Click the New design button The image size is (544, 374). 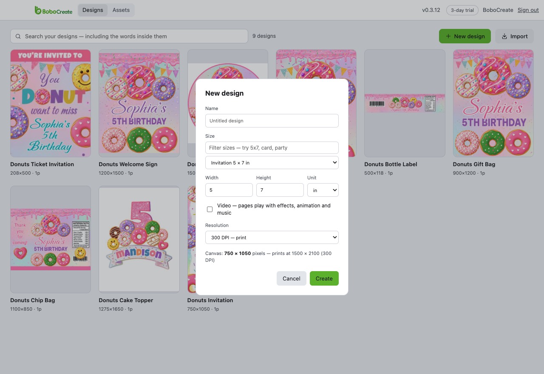pos(465,36)
